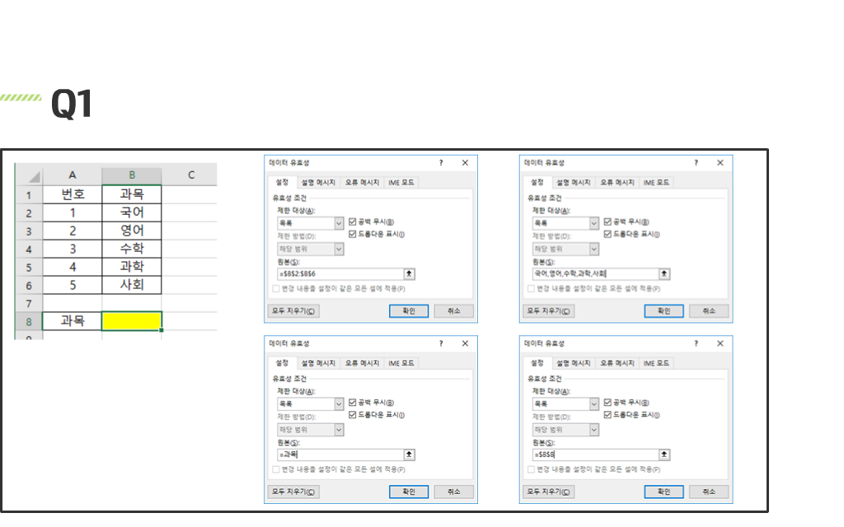The height and width of the screenshot is (527, 844).
Task: Select row 8 header in spreadsheet
Action: click(29, 322)
